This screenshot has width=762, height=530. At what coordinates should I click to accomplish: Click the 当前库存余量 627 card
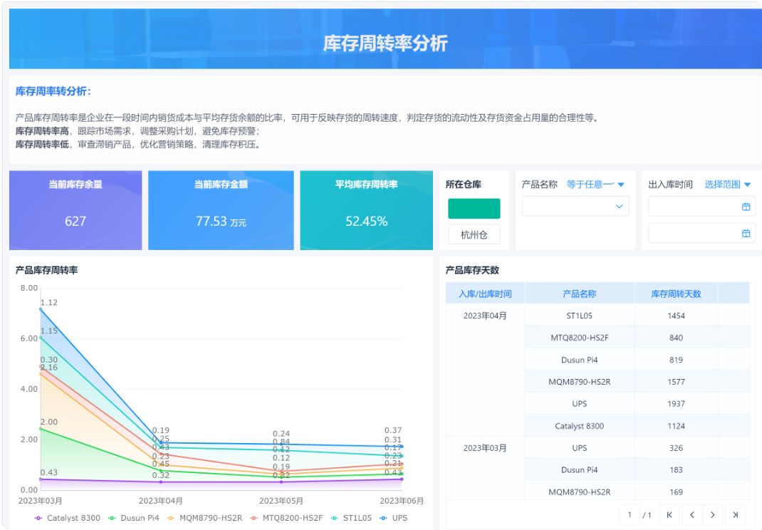pyautogui.click(x=75, y=210)
